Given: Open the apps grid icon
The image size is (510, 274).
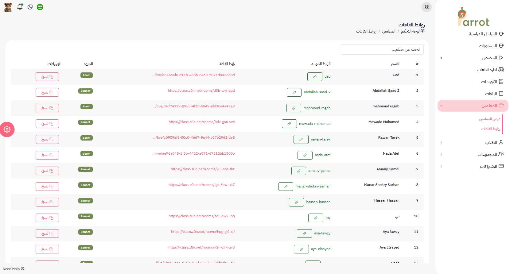Looking at the screenshot, I should (426, 7).
